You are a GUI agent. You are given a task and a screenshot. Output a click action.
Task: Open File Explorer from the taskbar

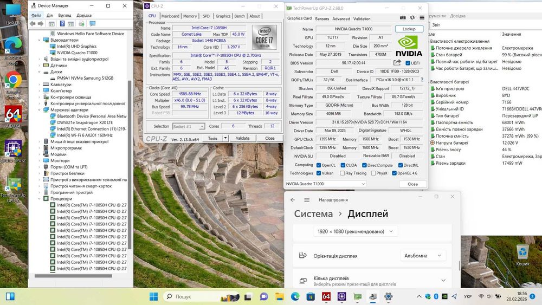click(279, 296)
